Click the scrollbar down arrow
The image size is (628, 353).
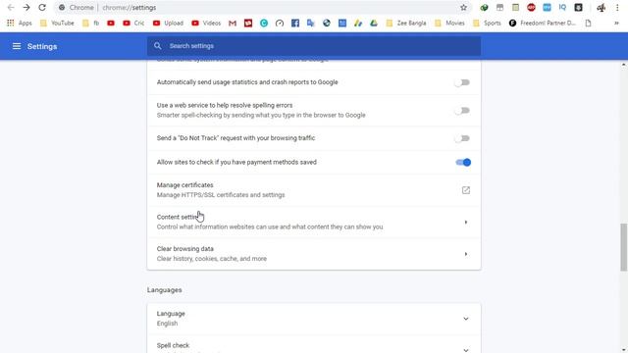tap(624, 349)
